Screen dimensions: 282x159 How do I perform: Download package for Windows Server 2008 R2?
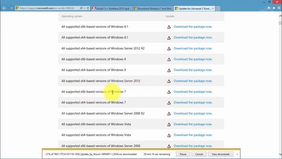pos(193,114)
